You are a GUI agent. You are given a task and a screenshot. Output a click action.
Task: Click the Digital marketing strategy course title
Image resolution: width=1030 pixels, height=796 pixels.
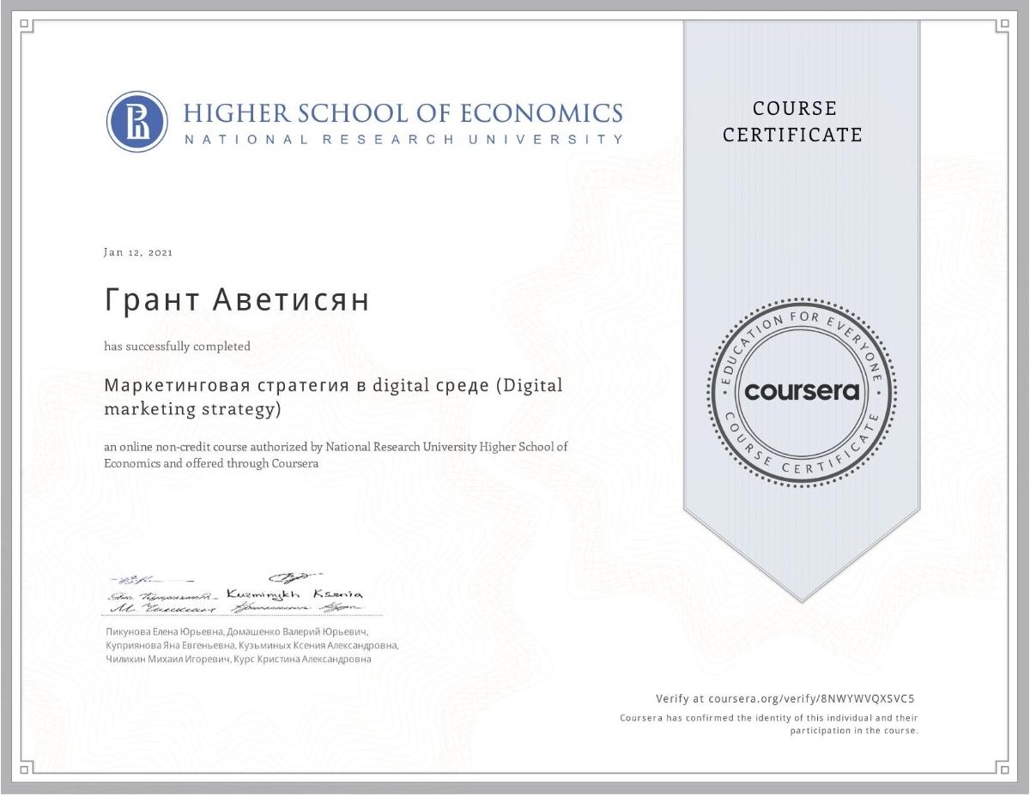click(333, 396)
